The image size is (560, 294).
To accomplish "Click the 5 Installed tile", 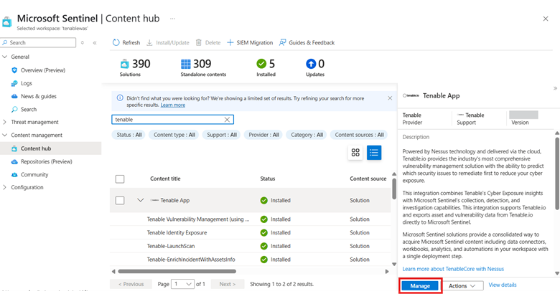I will click(266, 68).
